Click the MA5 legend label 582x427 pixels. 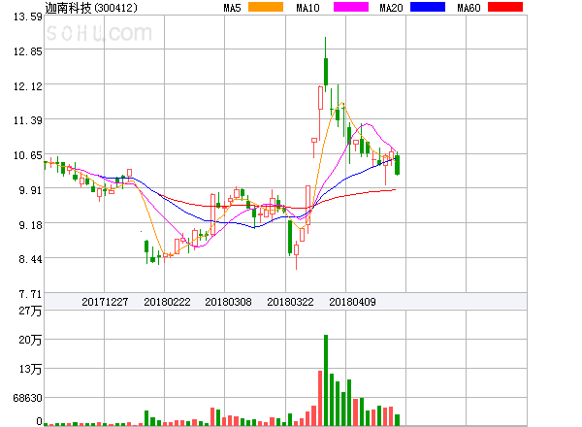pos(232,8)
